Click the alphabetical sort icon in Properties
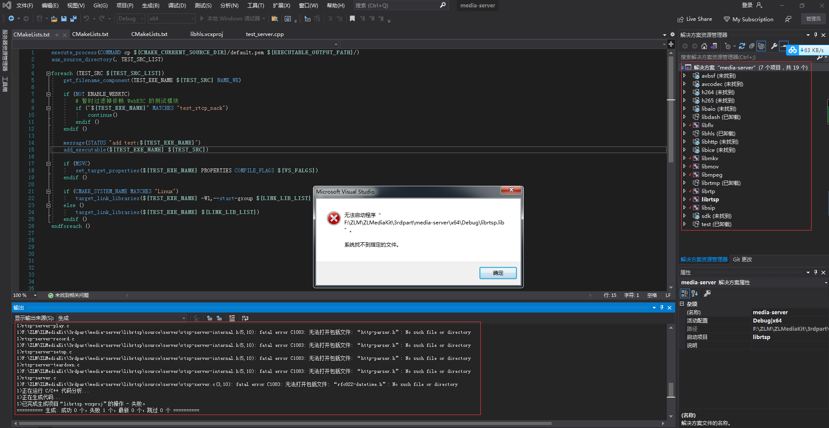Screen dimensions: 829x428 [695, 293]
